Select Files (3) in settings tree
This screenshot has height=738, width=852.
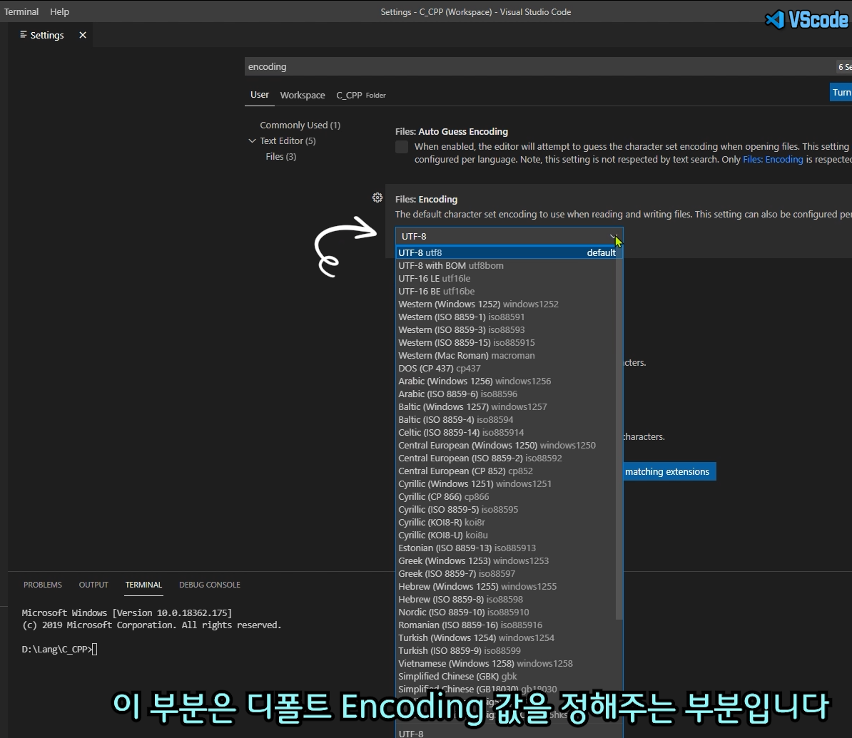click(x=281, y=156)
